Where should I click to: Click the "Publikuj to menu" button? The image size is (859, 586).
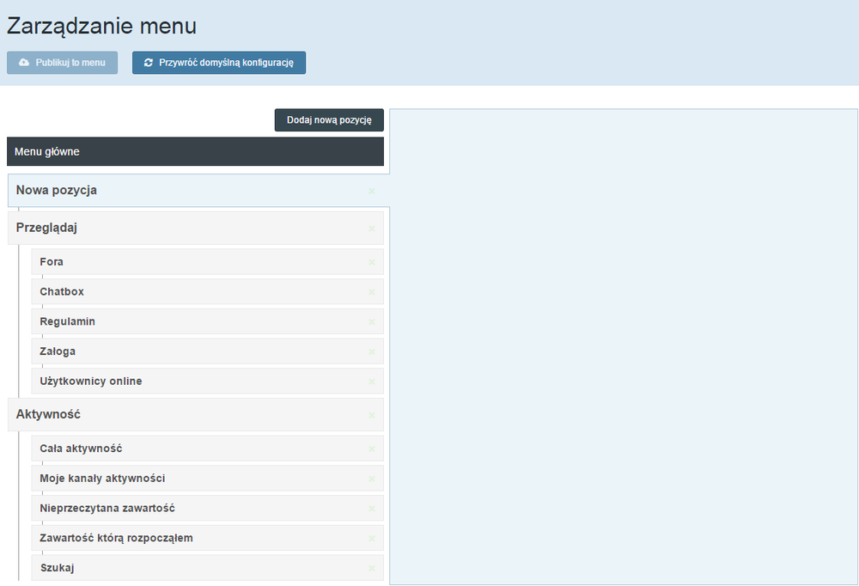[x=62, y=61]
